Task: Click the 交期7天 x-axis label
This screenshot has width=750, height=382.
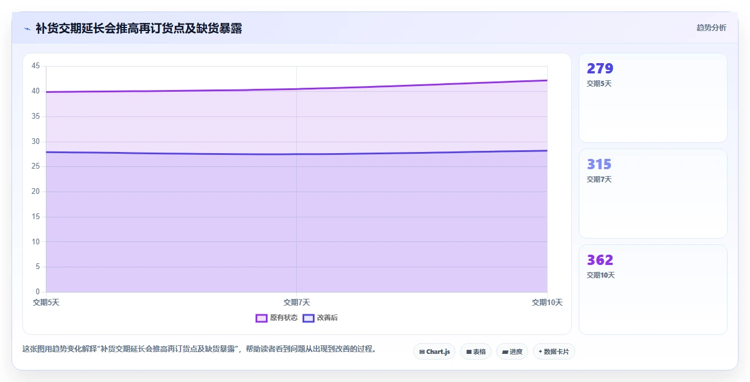Action: [x=297, y=302]
